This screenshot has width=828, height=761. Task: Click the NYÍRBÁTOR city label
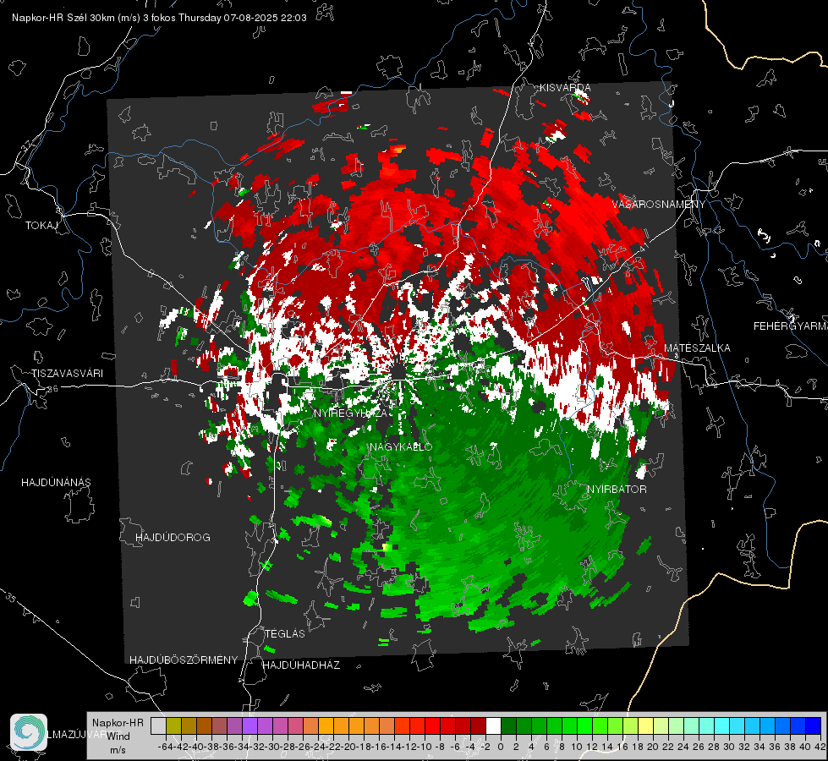point(617,490)
